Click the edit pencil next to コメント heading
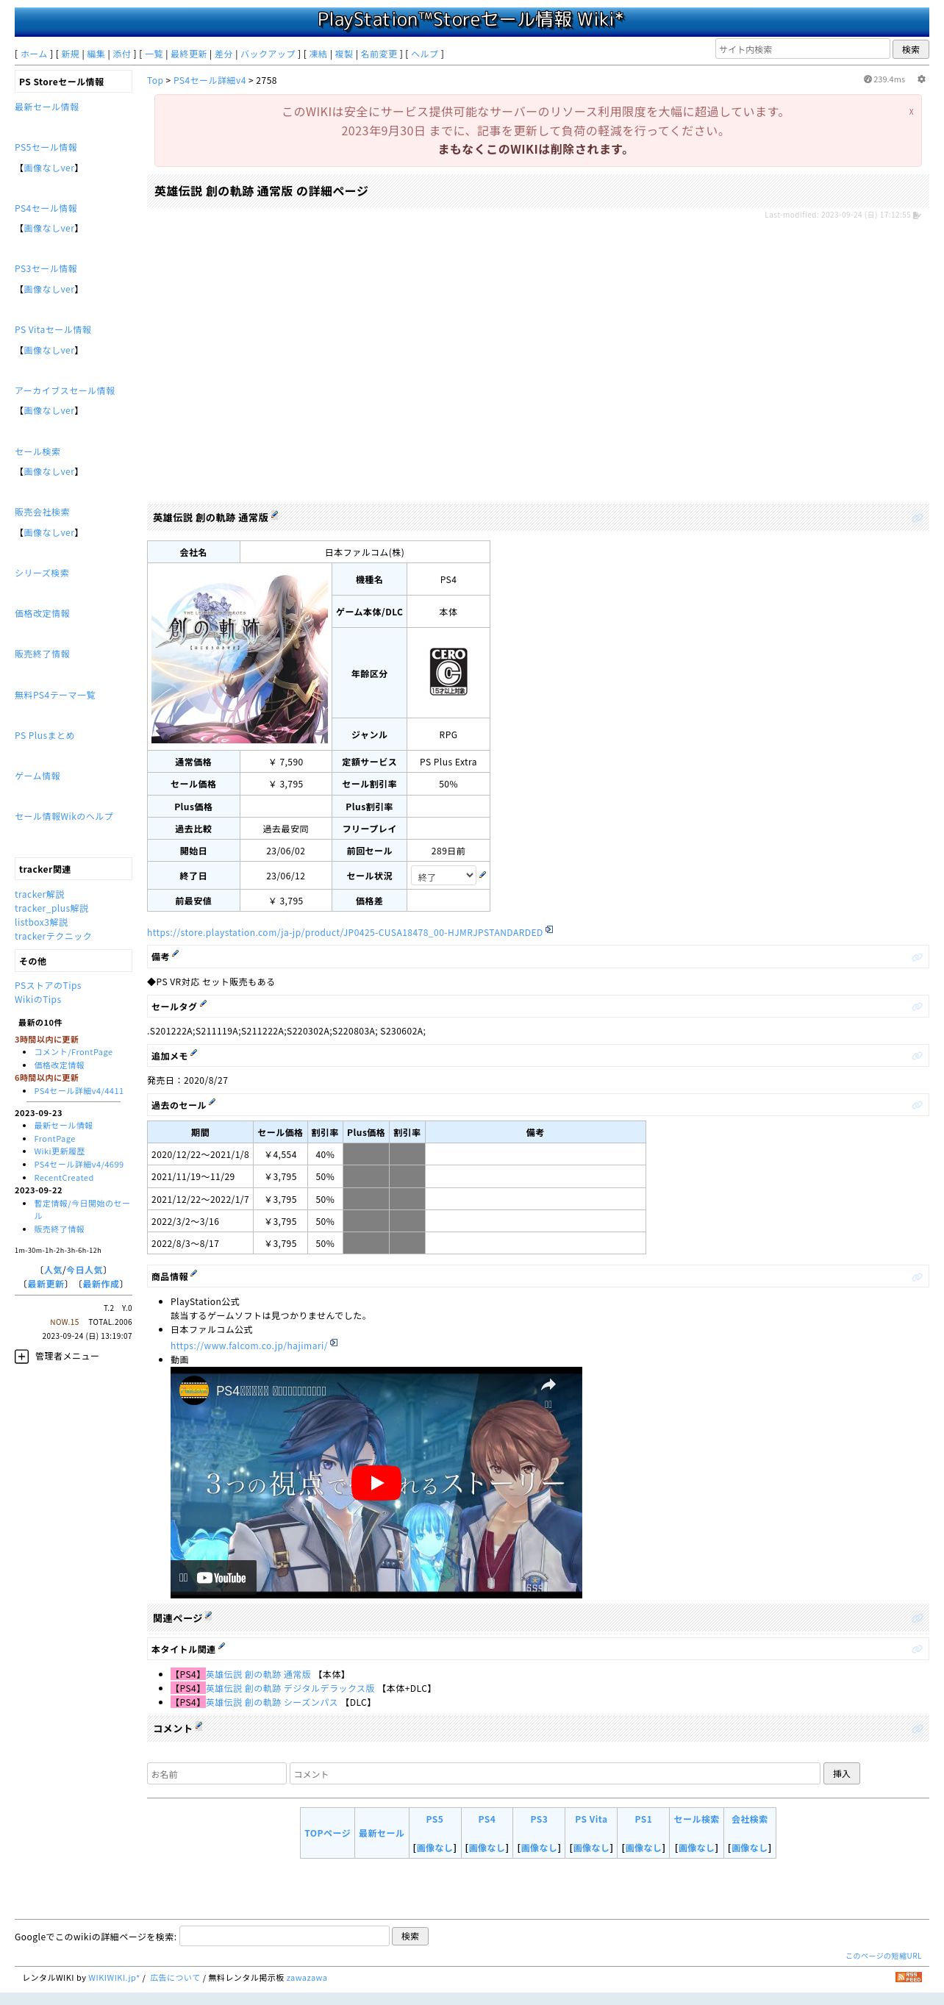The image size is (944, 2005). click(199, 1726)
